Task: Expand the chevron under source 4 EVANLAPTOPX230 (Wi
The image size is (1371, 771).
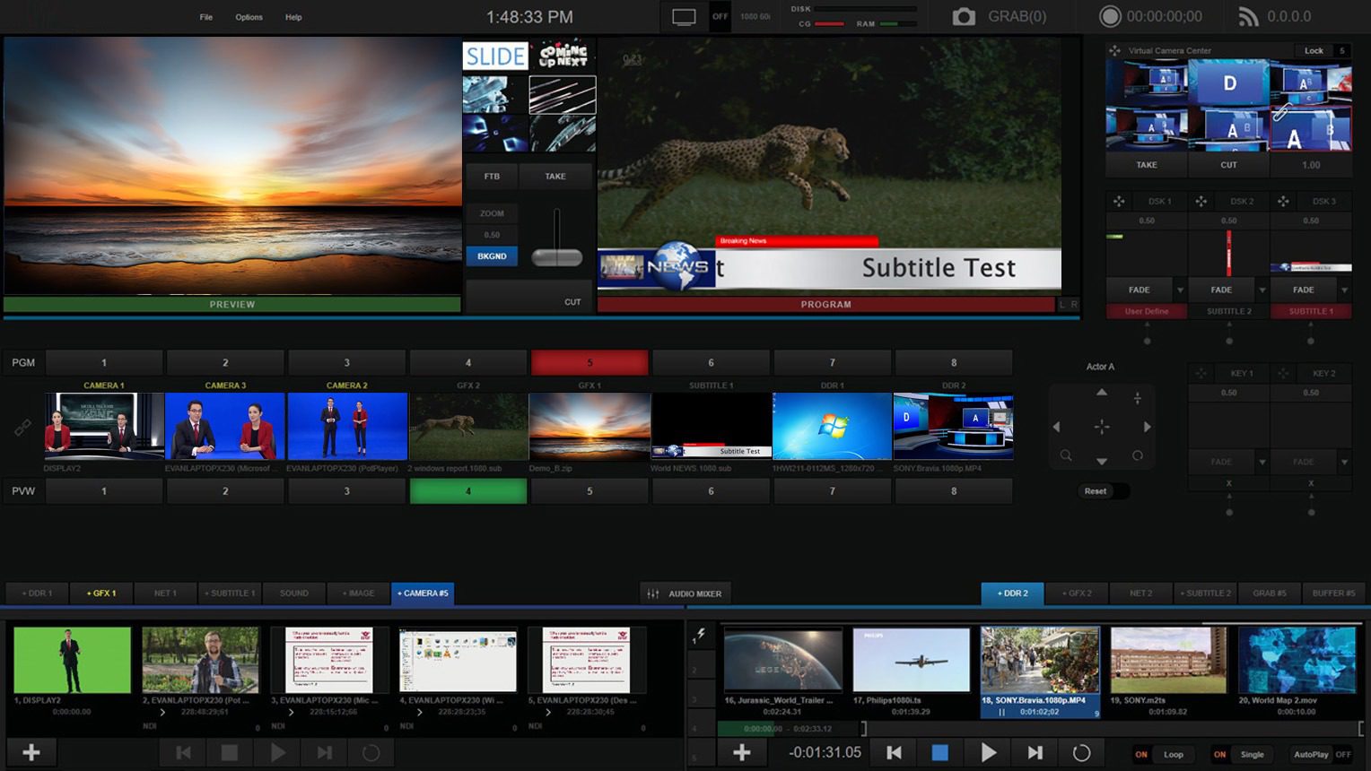Action: (x=419, y=713)
